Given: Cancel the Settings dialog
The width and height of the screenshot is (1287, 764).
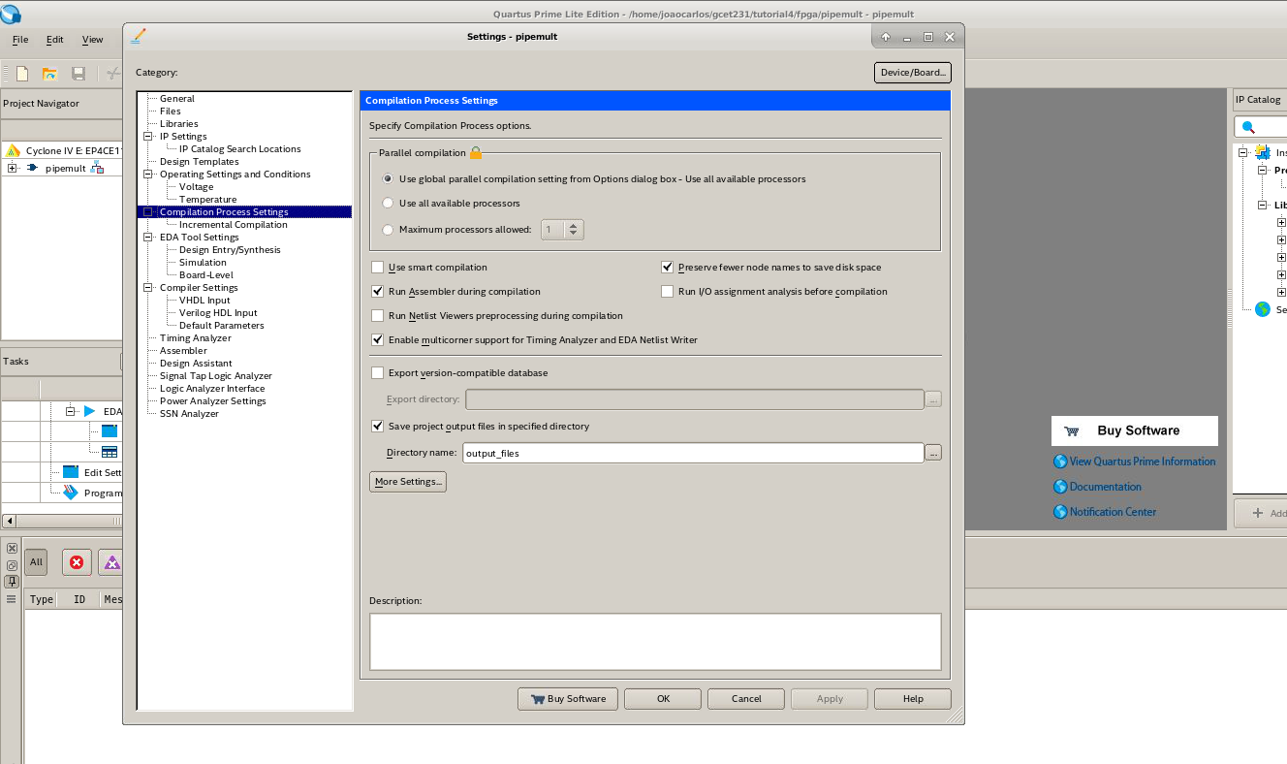Looking at the screenshot, I should pos(746,699).
